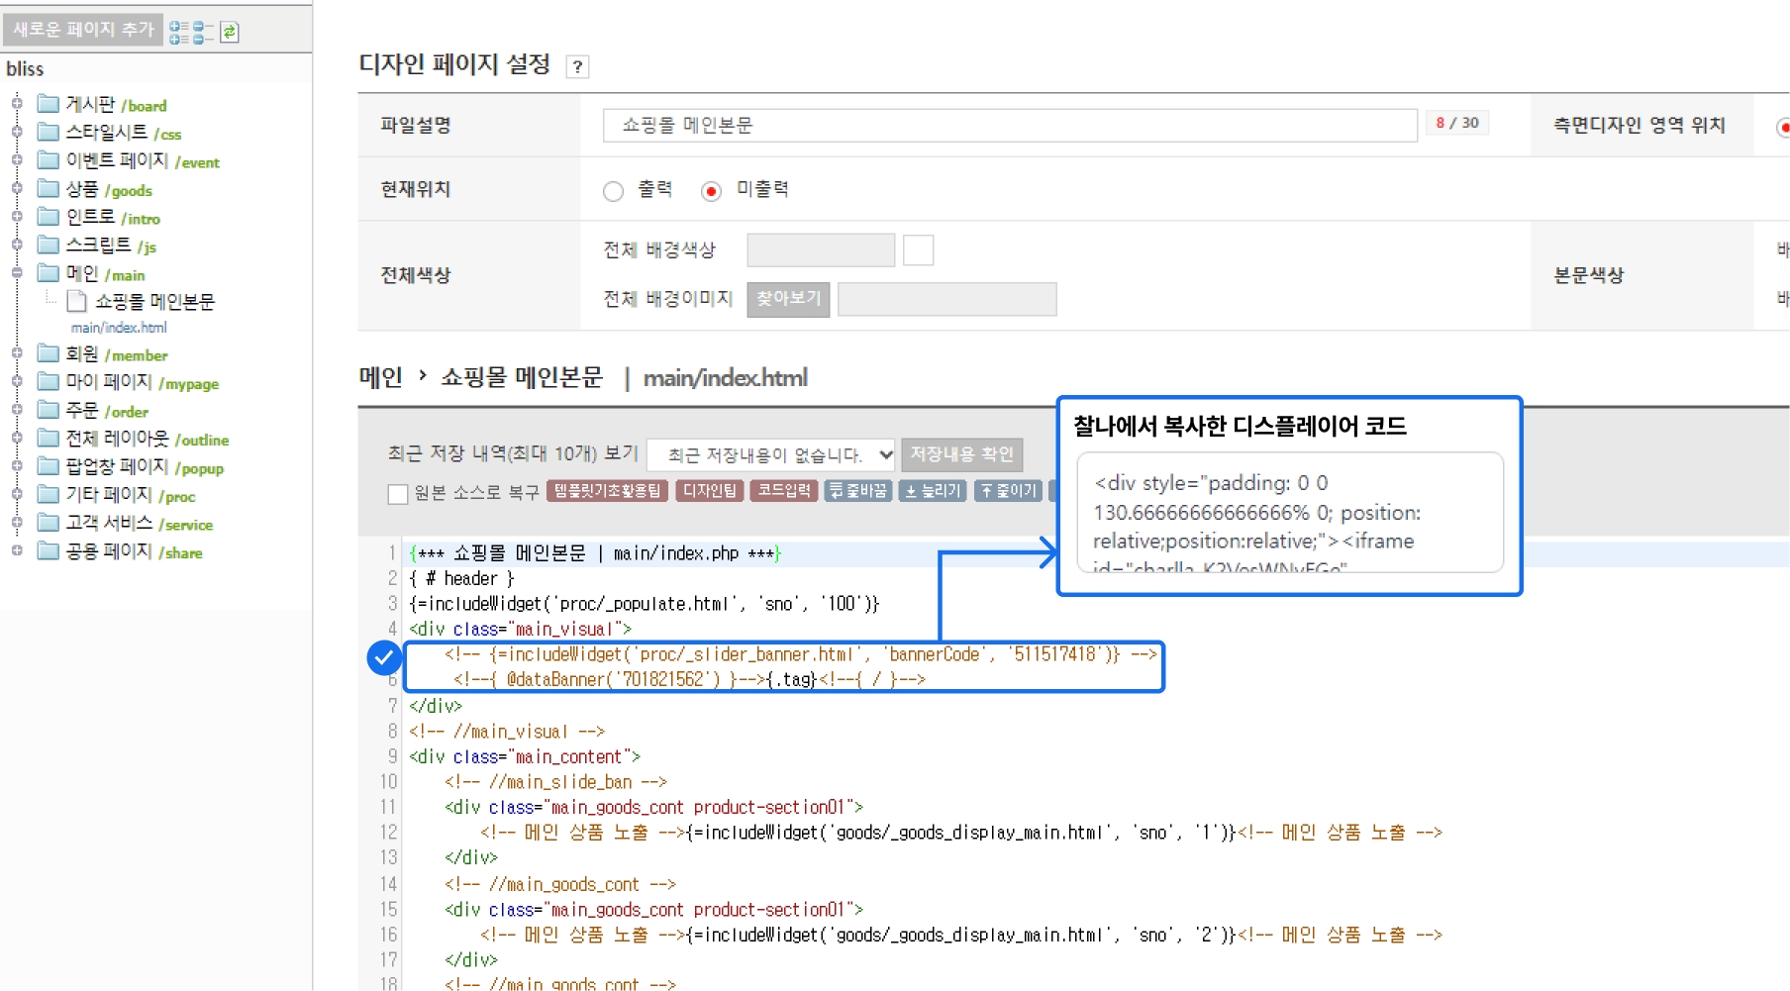Expand the 회원 /member folder node

[x=17, y=353]
